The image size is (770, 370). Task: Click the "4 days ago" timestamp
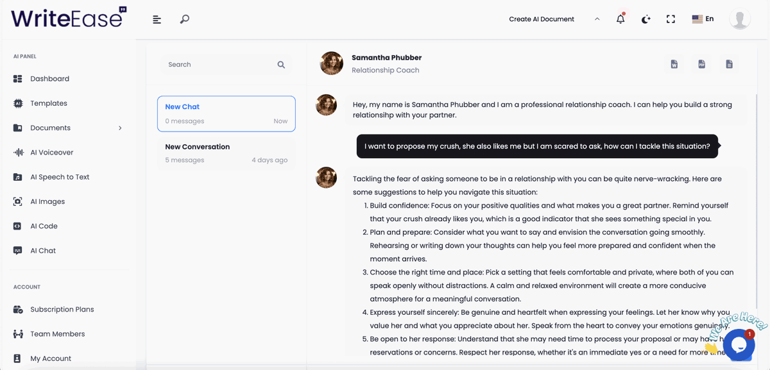[269, 160]
